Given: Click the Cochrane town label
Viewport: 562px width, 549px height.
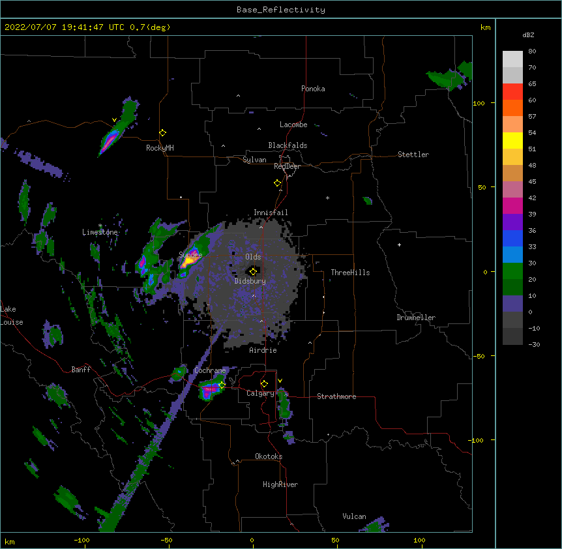Looking at the screenshot, I should 210,370.
